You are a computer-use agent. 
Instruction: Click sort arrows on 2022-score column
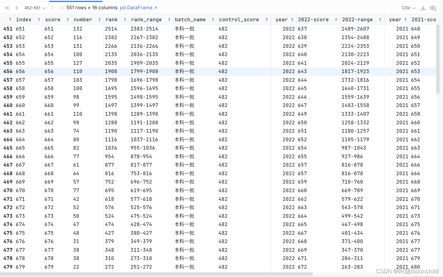coord(336,19)
